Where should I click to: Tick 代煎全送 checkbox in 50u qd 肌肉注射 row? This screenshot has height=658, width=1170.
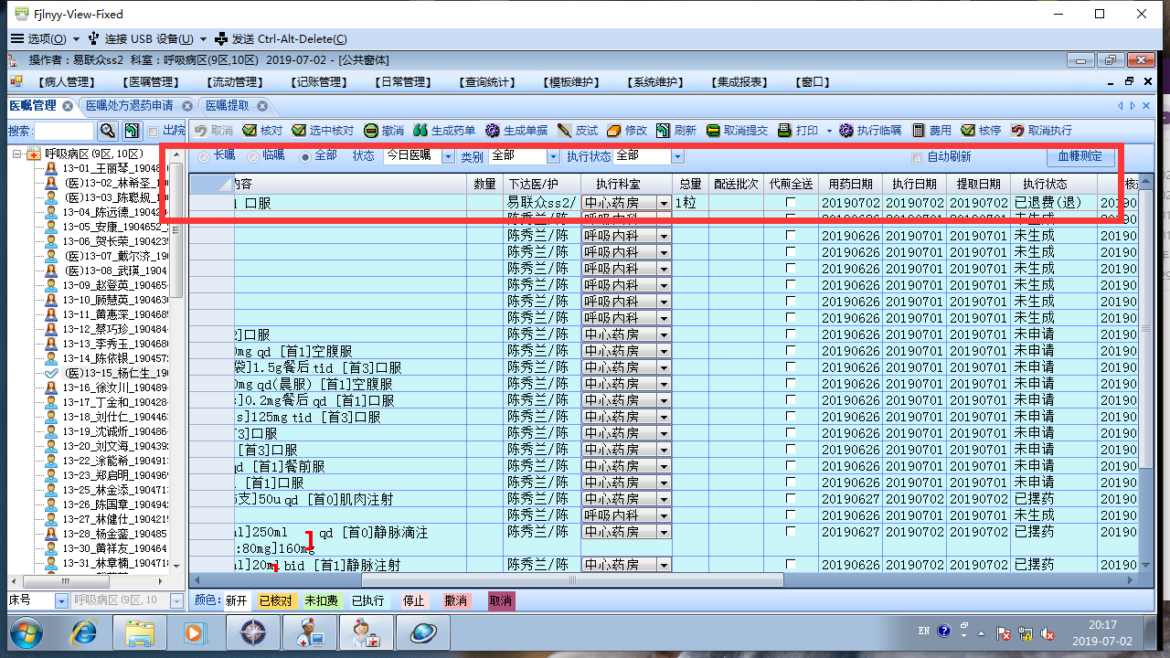[791, 499]
